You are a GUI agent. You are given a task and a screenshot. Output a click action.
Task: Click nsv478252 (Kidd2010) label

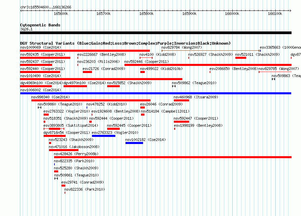click(107, 104)
